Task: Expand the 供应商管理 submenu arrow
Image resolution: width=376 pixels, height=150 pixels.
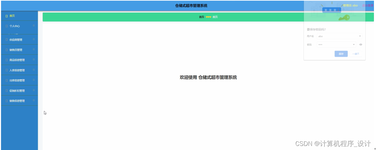Action: point(34,39)
